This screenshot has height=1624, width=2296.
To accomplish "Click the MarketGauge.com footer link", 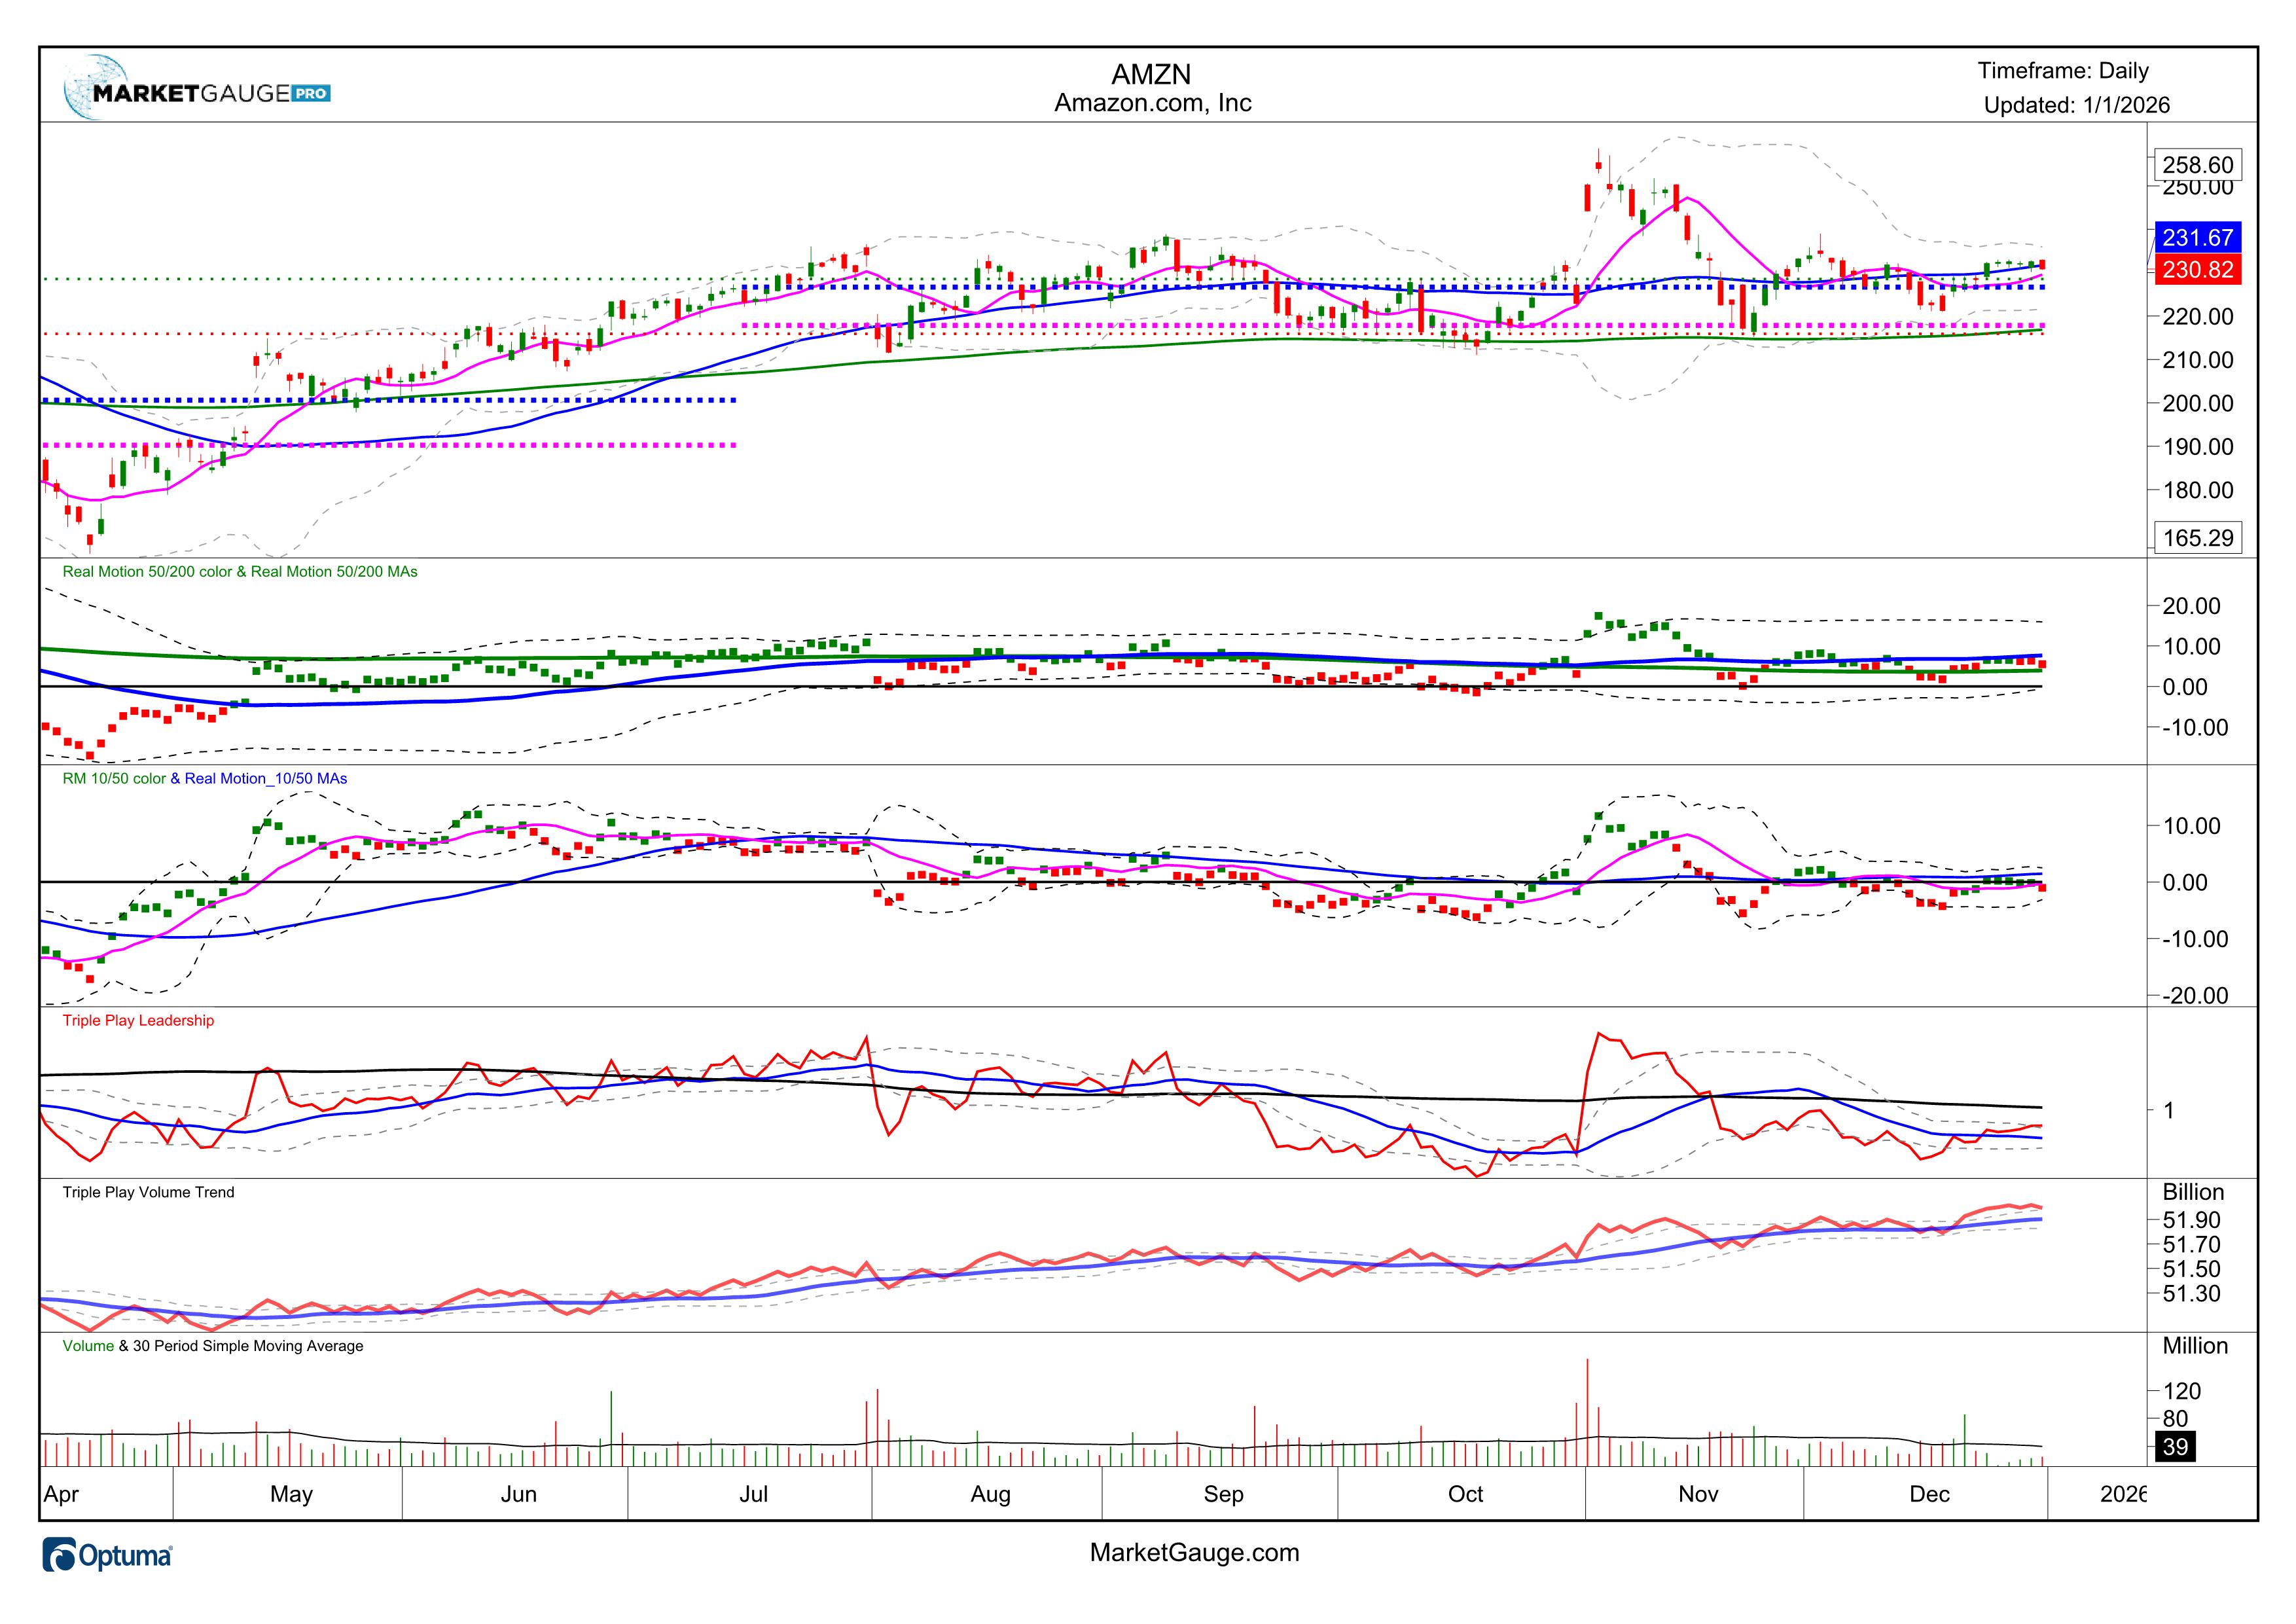I will tap(1194, 1552).
